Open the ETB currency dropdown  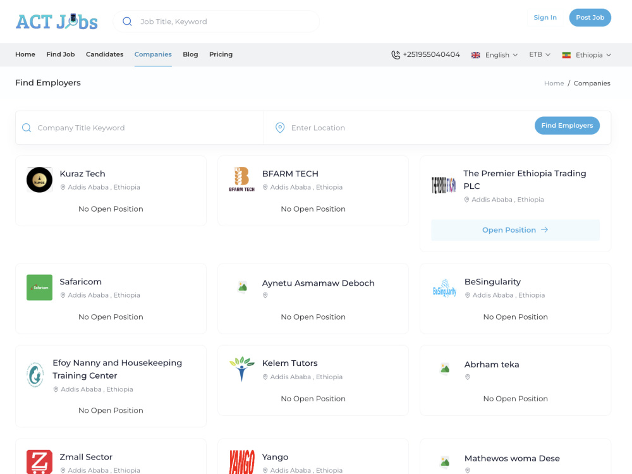pos(540,54)
